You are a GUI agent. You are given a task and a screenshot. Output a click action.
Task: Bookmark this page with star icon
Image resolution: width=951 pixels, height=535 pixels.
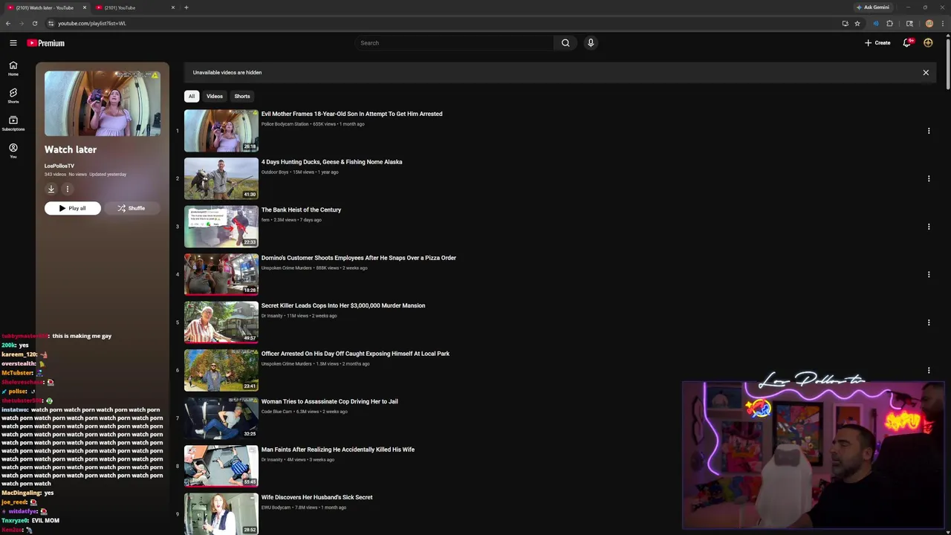point(857,23)
